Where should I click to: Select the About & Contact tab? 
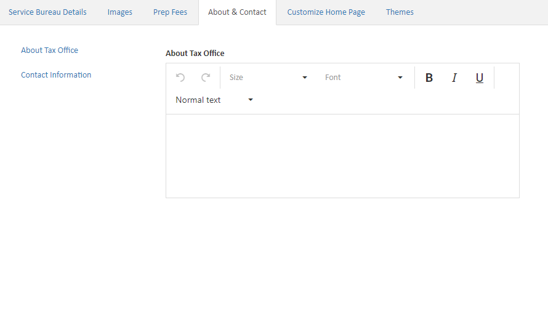tap(237, 12)
